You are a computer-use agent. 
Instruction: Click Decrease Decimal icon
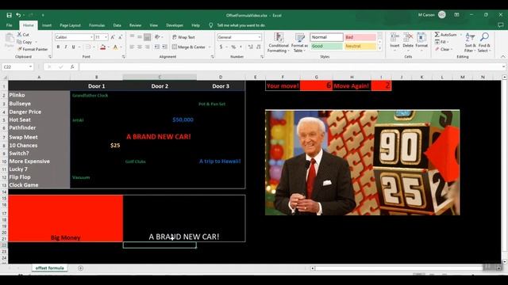258,47
